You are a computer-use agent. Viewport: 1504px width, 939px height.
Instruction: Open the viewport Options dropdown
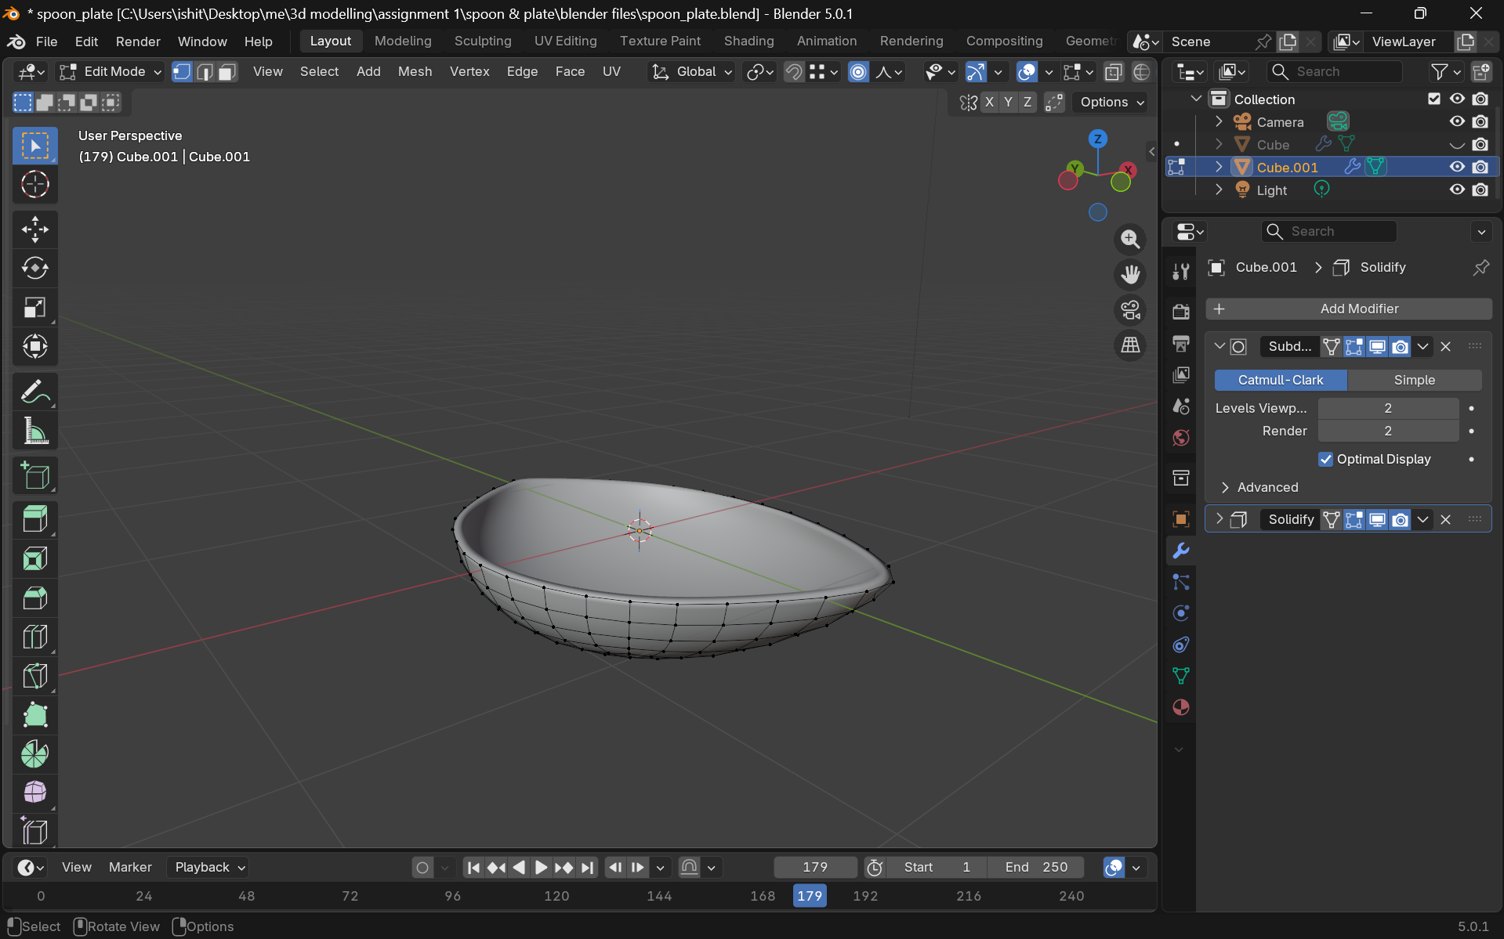pos(1111,103)
